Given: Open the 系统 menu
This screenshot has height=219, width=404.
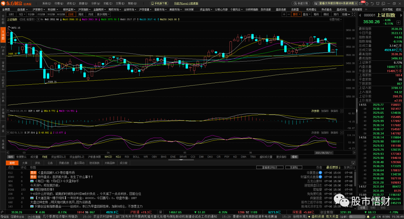Looking at the screenshot, I should pyautogui.click(x=46, y=3).
